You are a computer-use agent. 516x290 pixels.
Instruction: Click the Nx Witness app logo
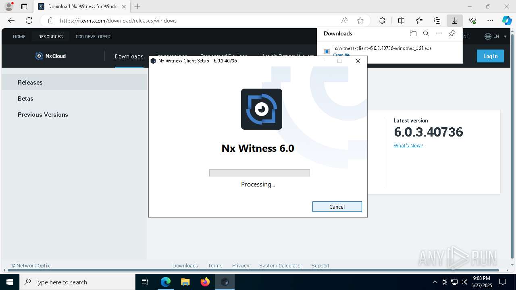(262, 109)
